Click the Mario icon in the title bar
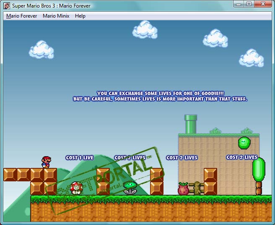The width and height of the screenshot is (275, 225). 7,6
